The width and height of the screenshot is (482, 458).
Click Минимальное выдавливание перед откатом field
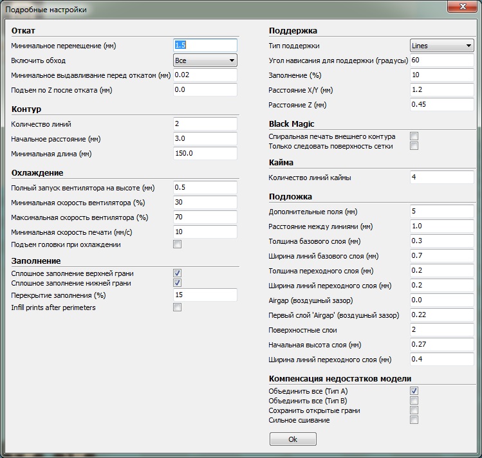click(205, 75)
